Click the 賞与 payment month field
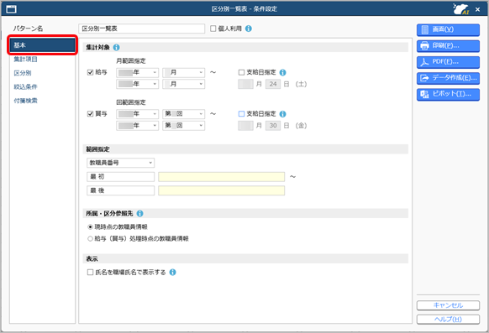The image size is (489, 333). 245,126
